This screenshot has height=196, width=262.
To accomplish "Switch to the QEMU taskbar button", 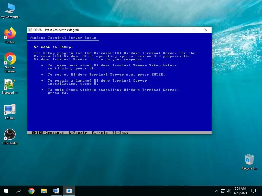I will [69, 191].
